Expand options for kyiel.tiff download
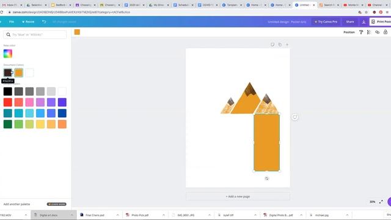The image size is (391, 220). click(x=255, y=215)
